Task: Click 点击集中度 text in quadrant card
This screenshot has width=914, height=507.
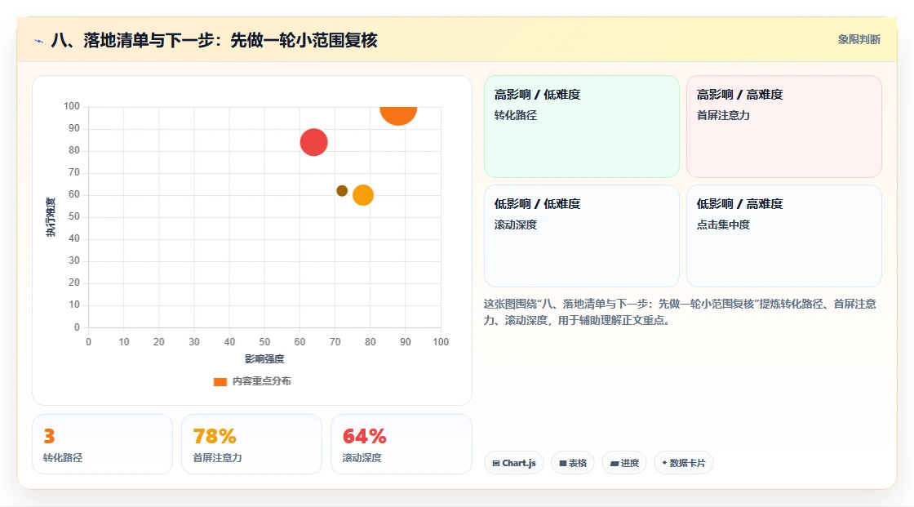Action: pos(723,225)
